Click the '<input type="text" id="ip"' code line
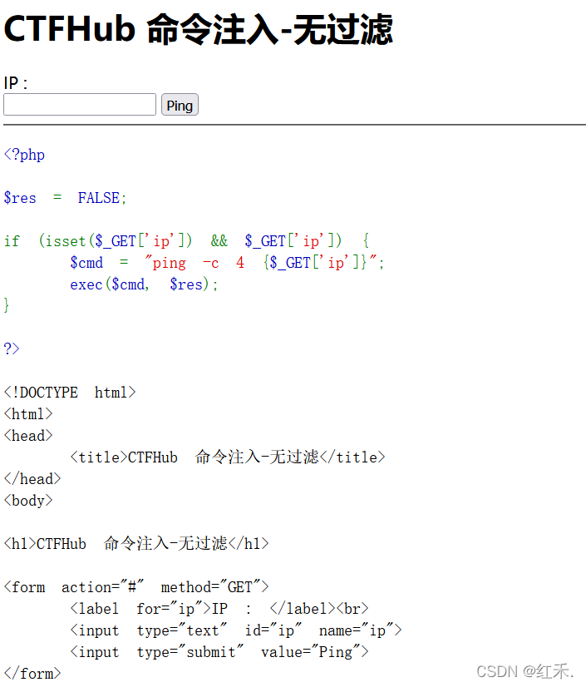The image size is (586, 687). click(x=236, y=630)
